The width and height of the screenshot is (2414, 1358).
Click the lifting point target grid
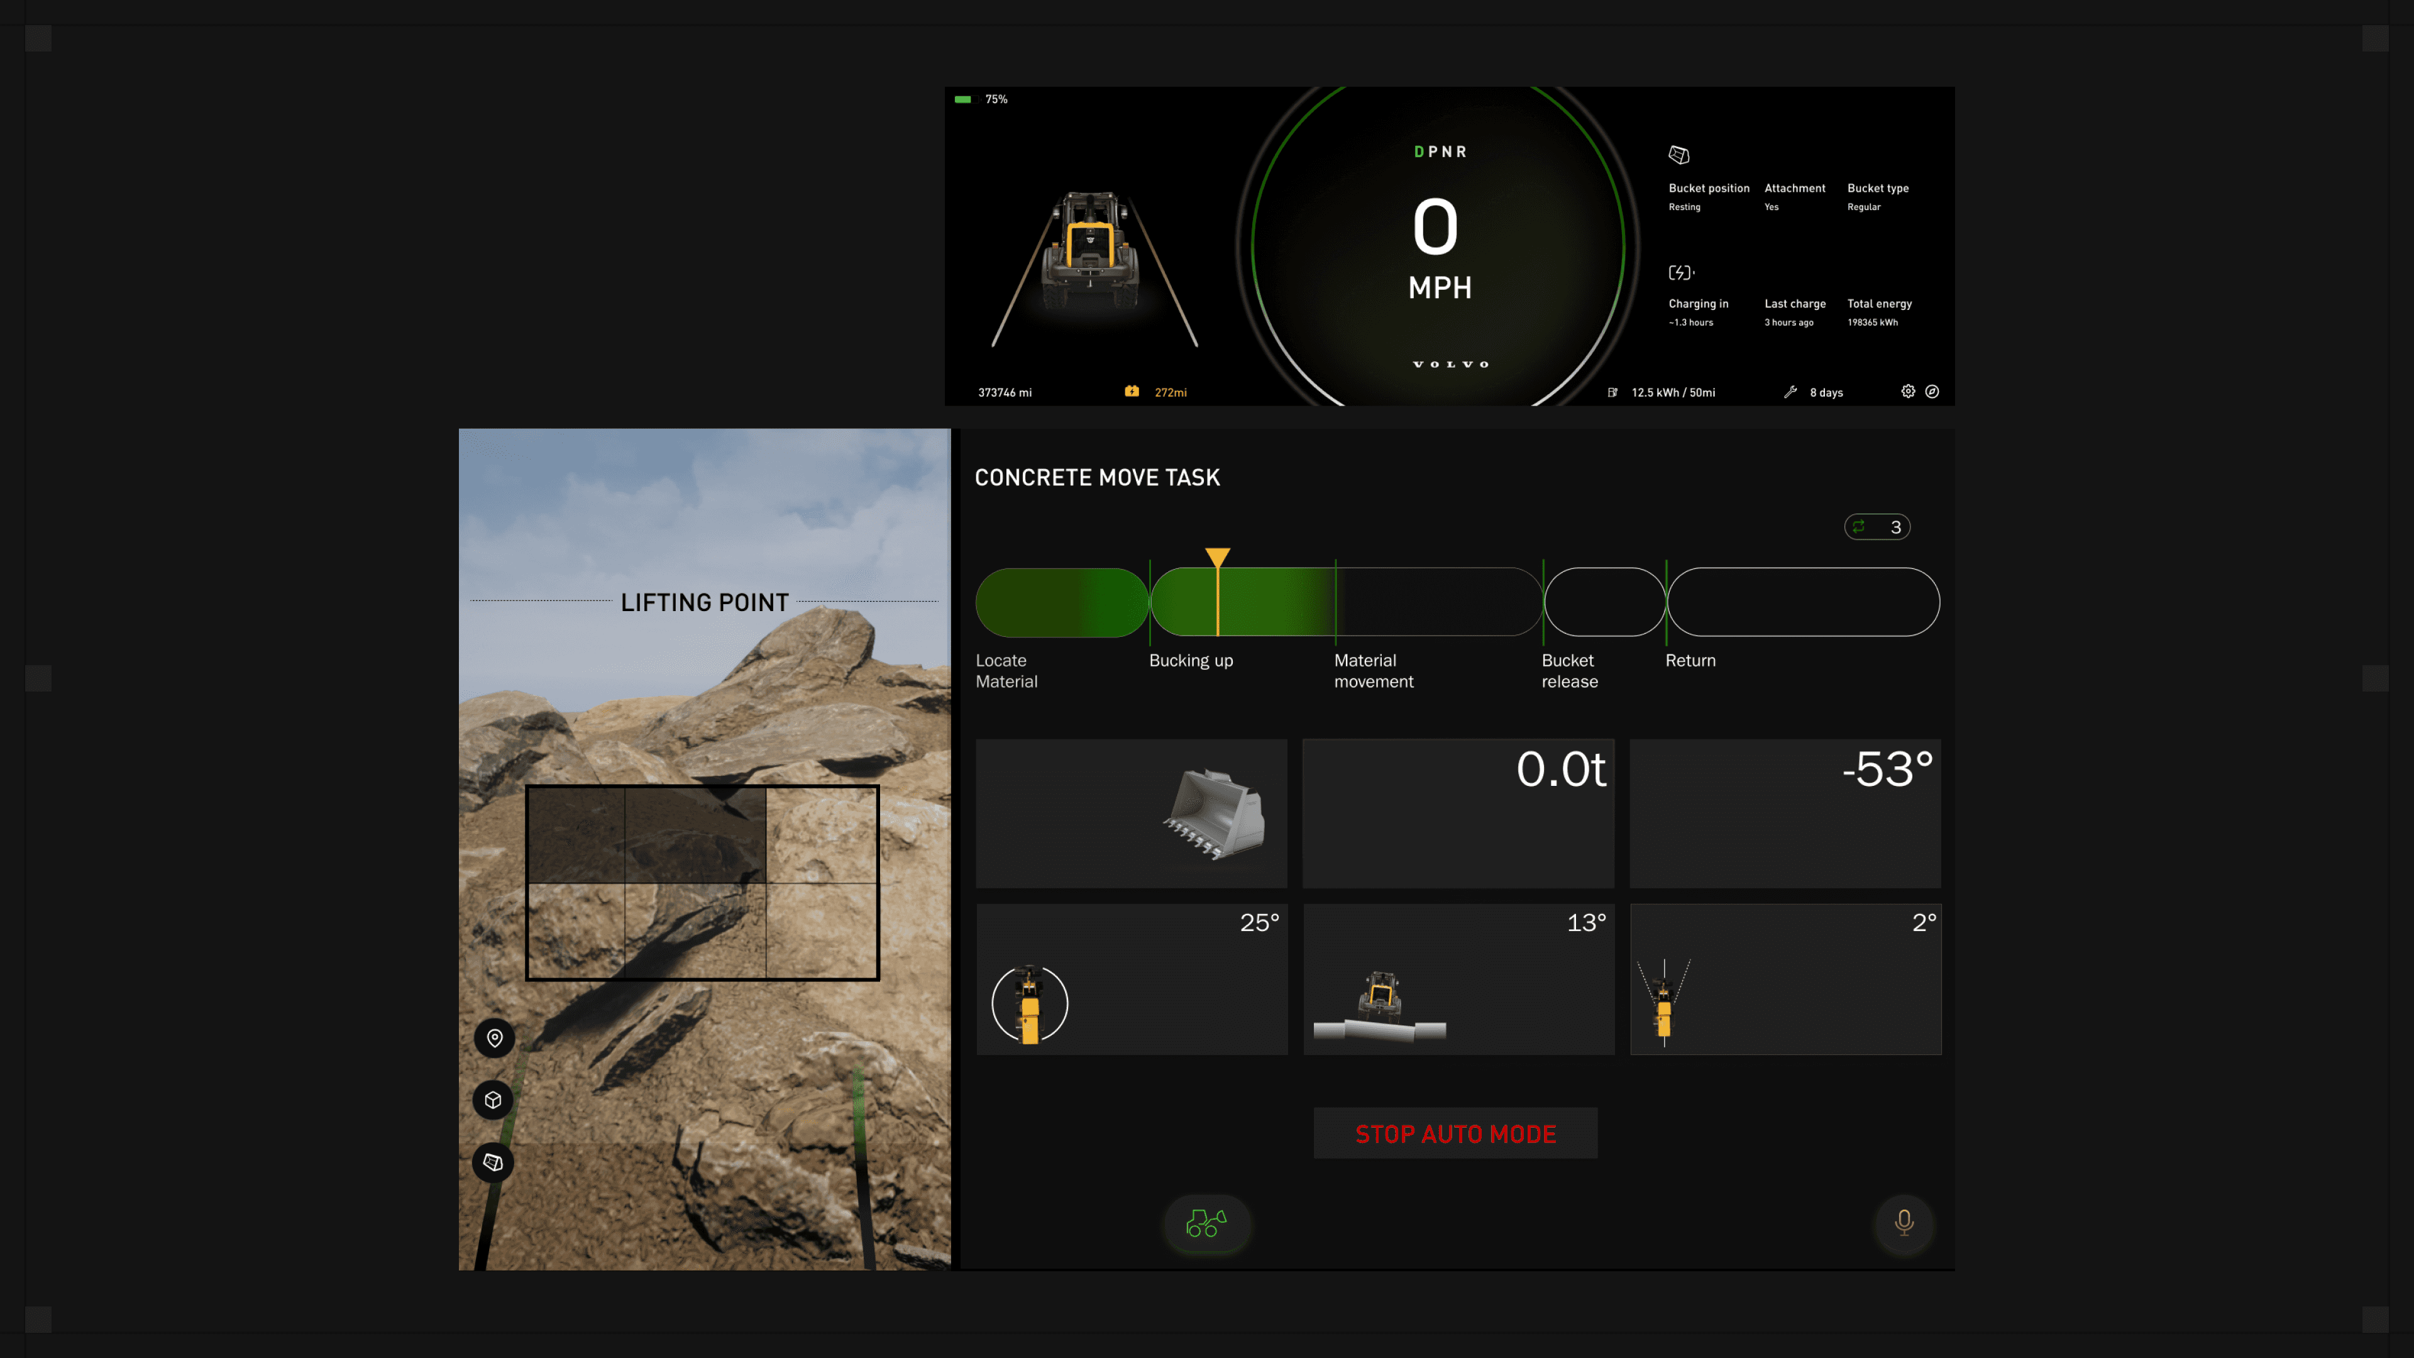pos(702,882)
